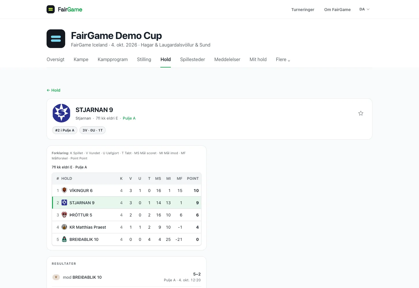Screen dimensions: 419x288
Task: Click the Stjarnan star club crest
Action: click(x=61, y=113)
